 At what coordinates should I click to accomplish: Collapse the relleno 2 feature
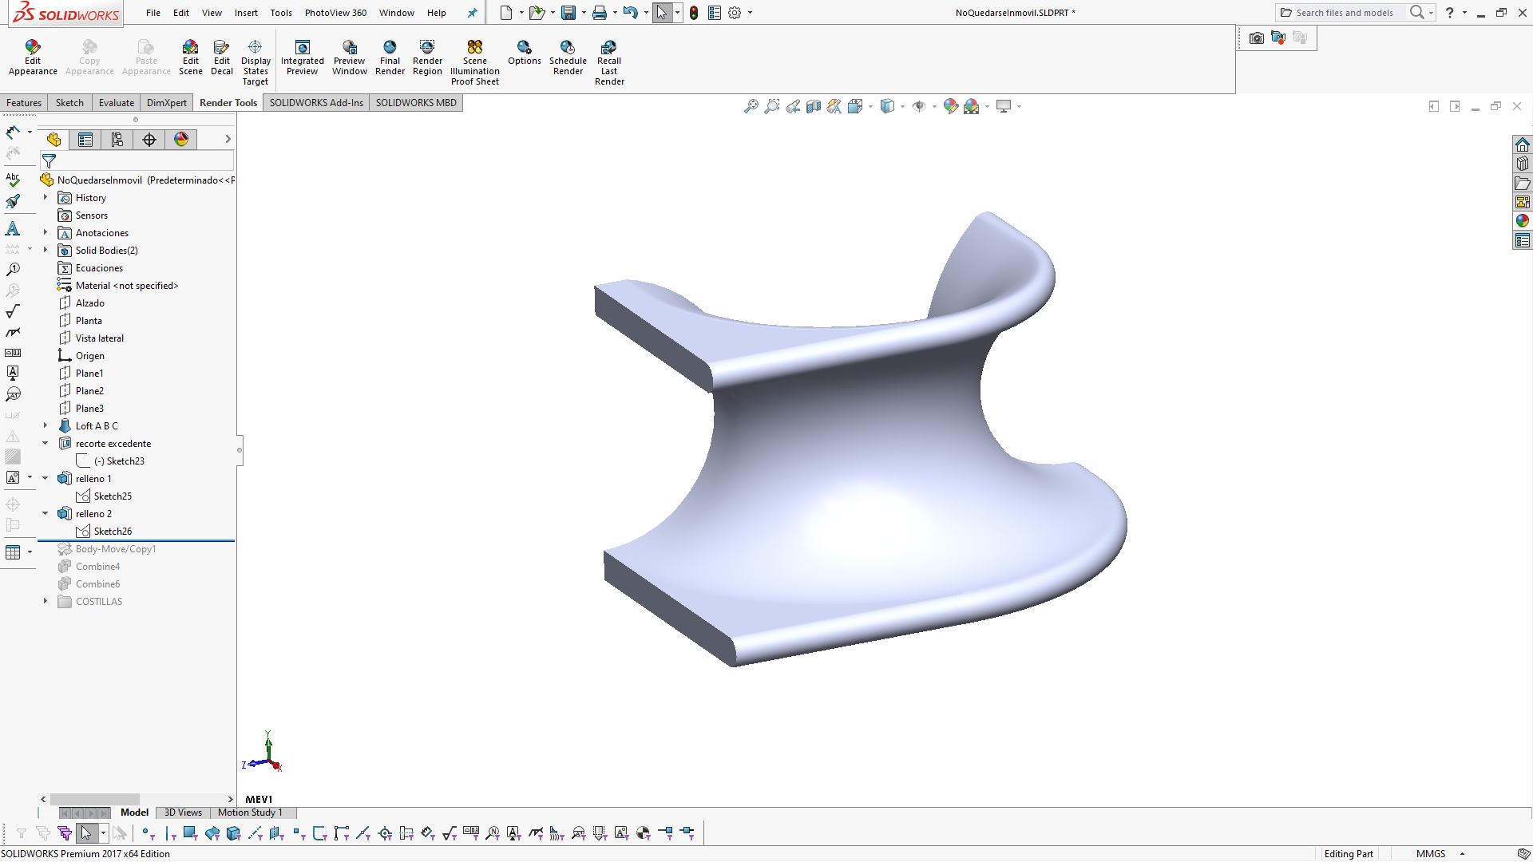click(x=46, y=513)
